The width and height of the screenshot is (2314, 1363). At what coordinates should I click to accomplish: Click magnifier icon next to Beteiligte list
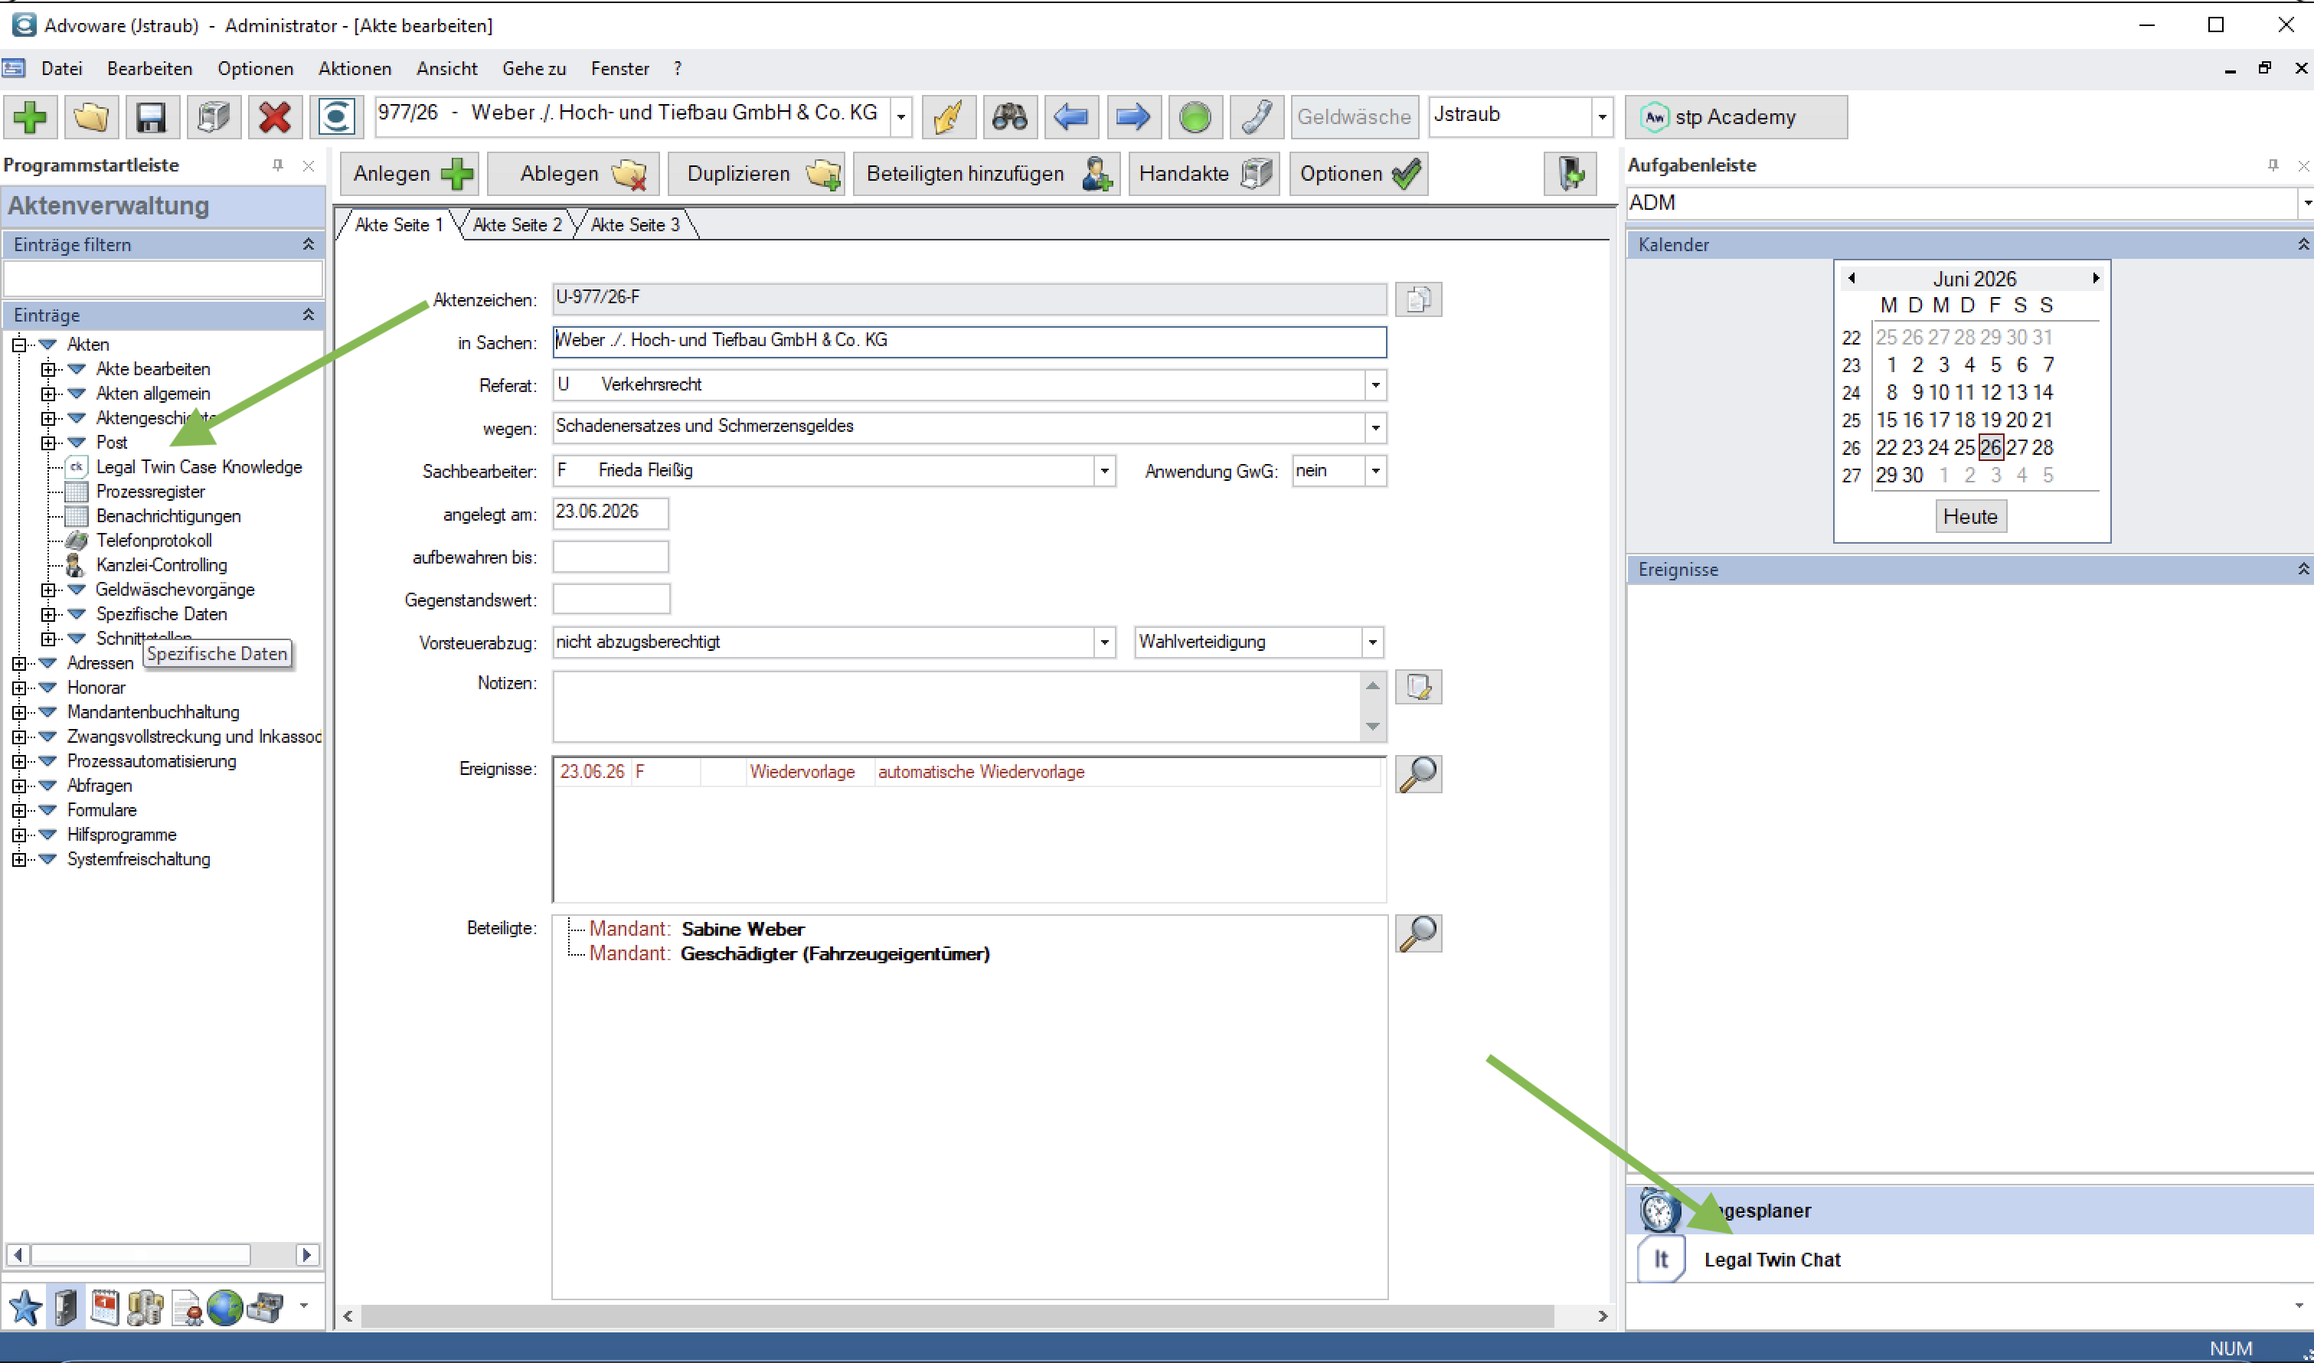click(x=1418, y=933)
